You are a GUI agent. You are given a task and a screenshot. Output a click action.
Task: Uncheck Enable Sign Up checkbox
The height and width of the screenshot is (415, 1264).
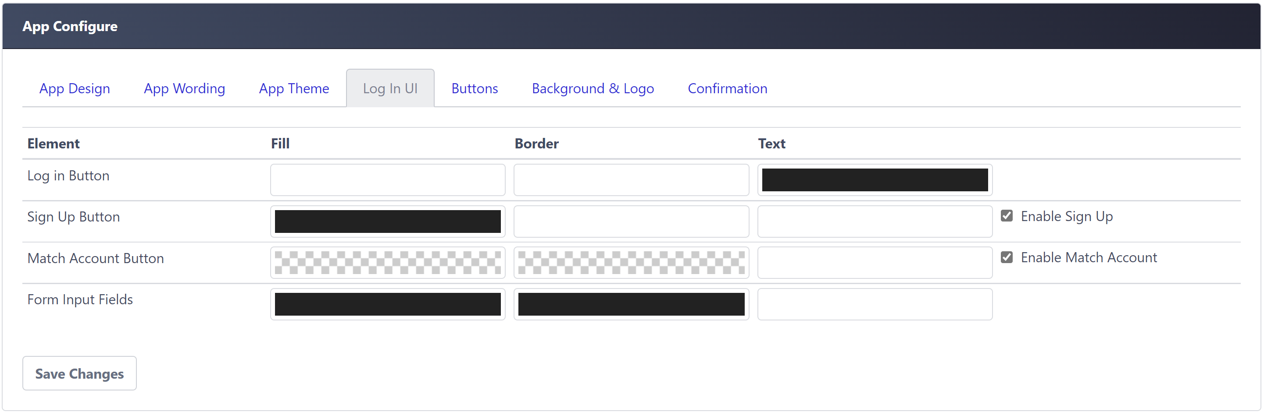point(1007,216)
